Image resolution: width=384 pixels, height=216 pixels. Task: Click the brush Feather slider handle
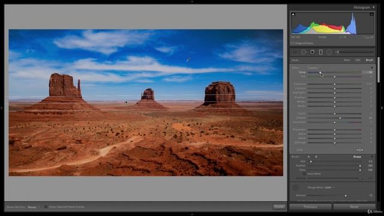pyautogui.click(x=360, y=166)
